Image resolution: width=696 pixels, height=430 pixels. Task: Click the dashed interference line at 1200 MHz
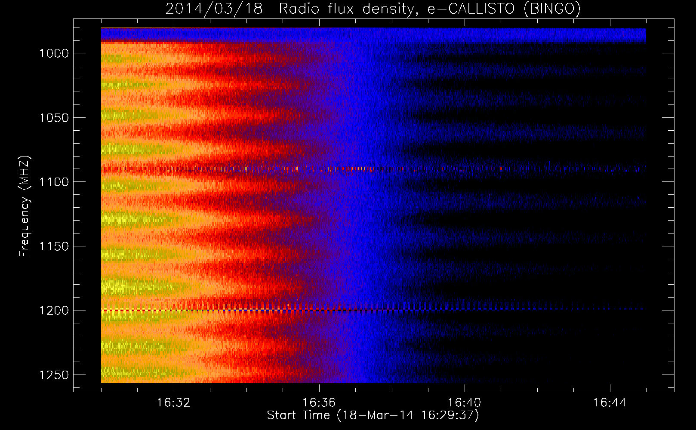pos(373,310)
